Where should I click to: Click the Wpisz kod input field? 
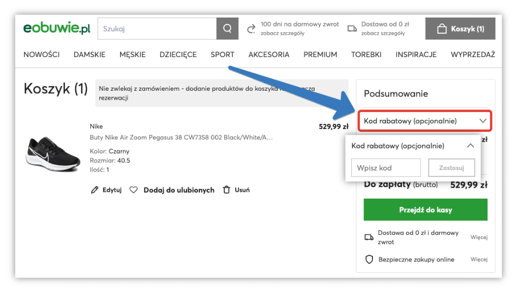(x=386, y=168)
